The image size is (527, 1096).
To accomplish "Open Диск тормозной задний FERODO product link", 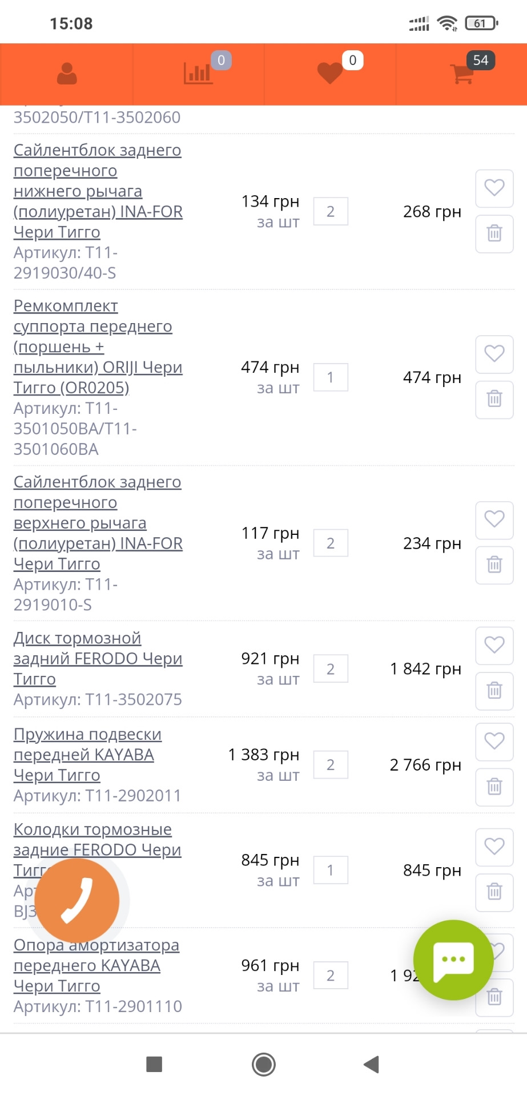I will click(x=98, y=658).
